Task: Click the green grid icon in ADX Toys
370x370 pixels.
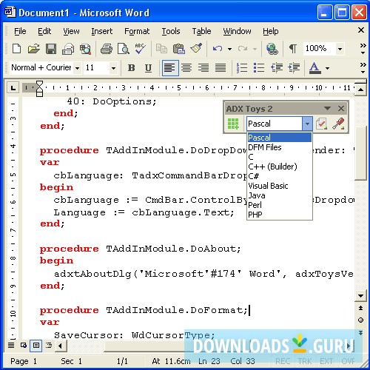Action: pyautogui.click(x=233, y=124)
